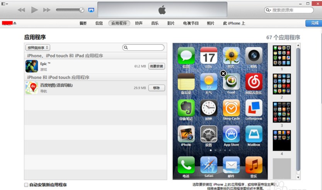Select the sunflower Photos app icon
Image resolution: width=322 pixels, height=190 pixels.
(x=231, y=55)
